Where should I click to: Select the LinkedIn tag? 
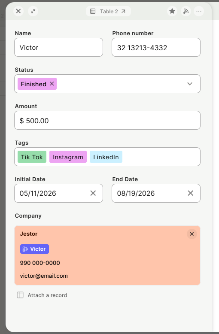tap(106, 157)
